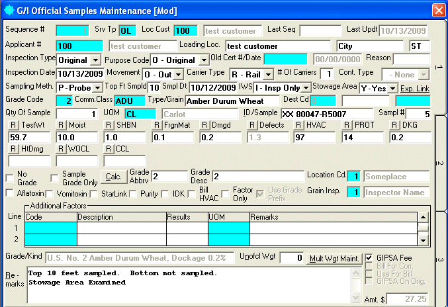Click the R button beside PROT
The image size is (448, 307).
[348, 125]
